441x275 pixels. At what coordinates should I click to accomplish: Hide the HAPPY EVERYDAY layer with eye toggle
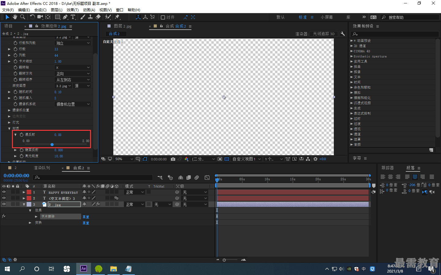(x=4, y=192)
